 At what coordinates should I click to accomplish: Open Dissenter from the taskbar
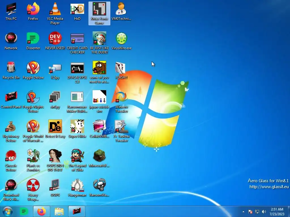[x=24, y=211]
